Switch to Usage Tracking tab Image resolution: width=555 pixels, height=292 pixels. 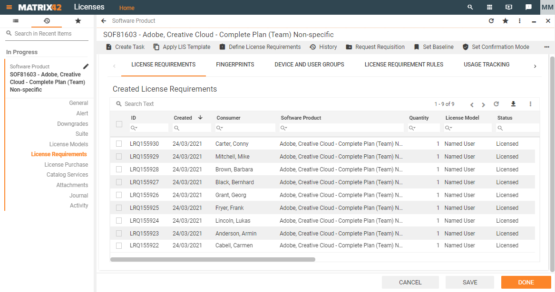487,65
